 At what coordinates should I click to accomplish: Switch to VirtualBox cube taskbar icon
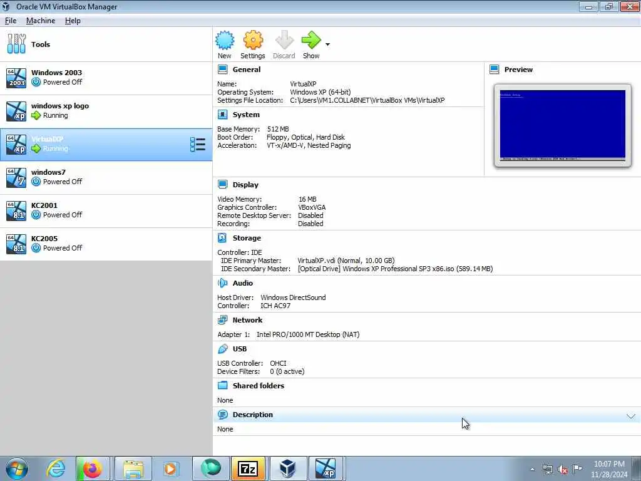(x=288, y=468)
